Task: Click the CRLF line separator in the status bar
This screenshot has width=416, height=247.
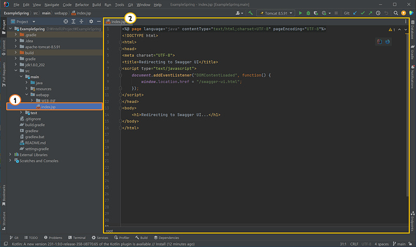Action: coord(354,244)
